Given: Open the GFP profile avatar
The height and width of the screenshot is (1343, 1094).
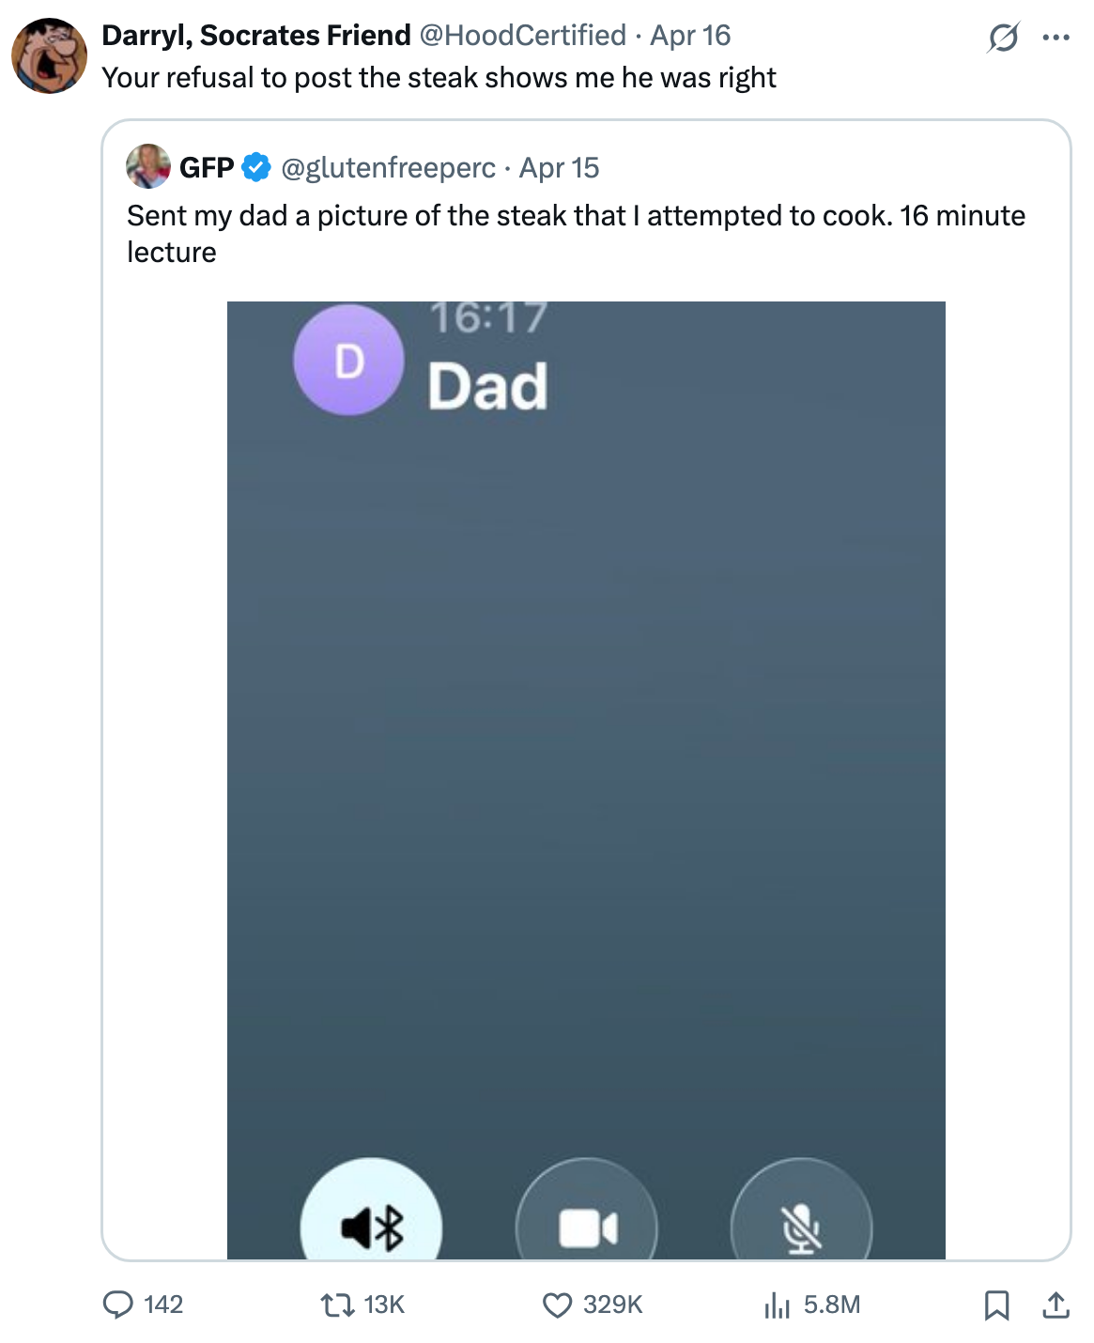Looking at the screenshot, I should pyautogui.click(x=147, y=167).
